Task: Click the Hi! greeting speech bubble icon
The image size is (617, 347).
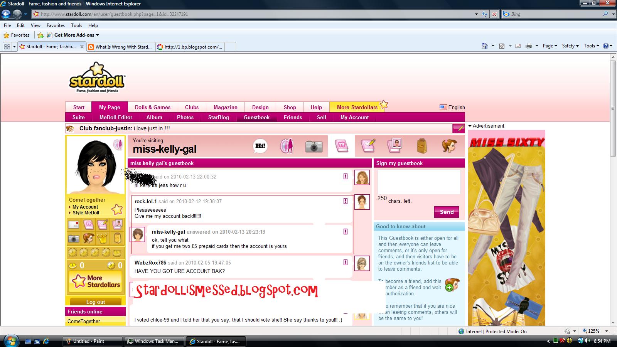Action: pyautogui.click(x=260, y=146)
